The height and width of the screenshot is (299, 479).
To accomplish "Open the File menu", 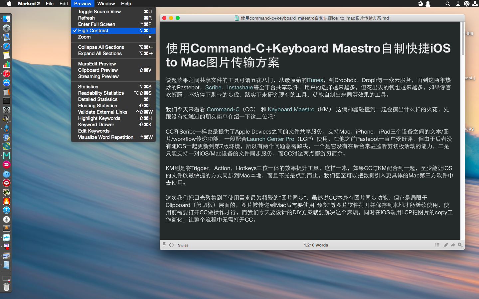I will coord(50,4).
